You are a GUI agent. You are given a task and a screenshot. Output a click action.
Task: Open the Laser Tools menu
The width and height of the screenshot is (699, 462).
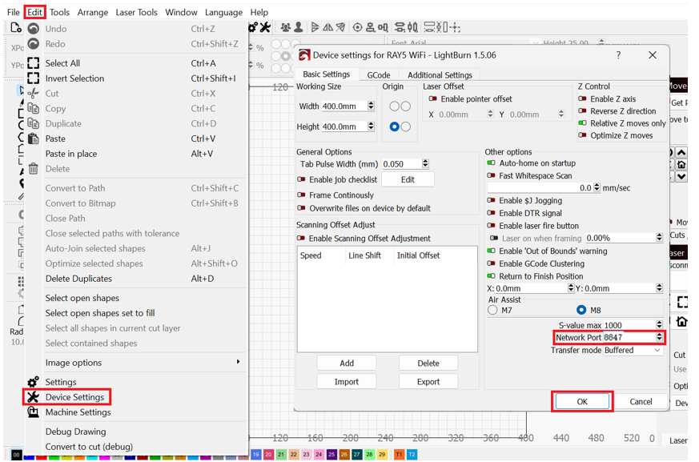[x=136, y=12]
